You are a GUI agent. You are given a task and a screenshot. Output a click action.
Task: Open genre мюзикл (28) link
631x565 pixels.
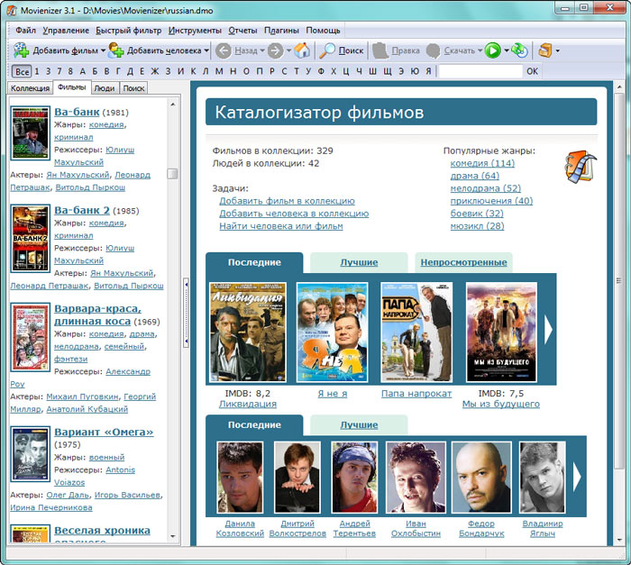[477, 226]
